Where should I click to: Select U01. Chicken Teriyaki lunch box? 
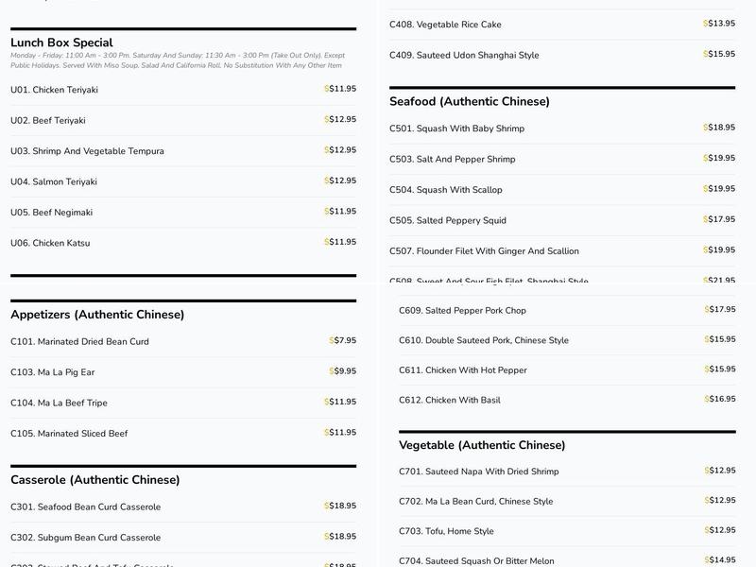click(55, 90)
